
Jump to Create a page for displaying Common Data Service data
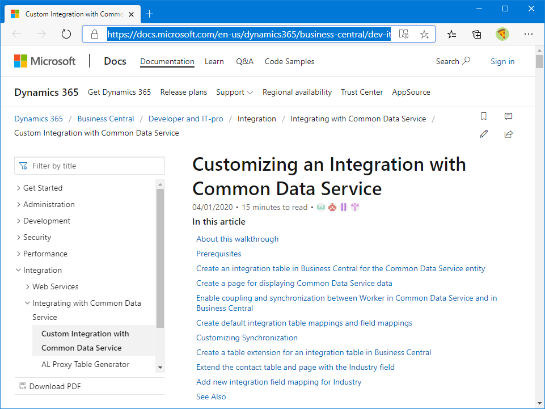(294, 283)
